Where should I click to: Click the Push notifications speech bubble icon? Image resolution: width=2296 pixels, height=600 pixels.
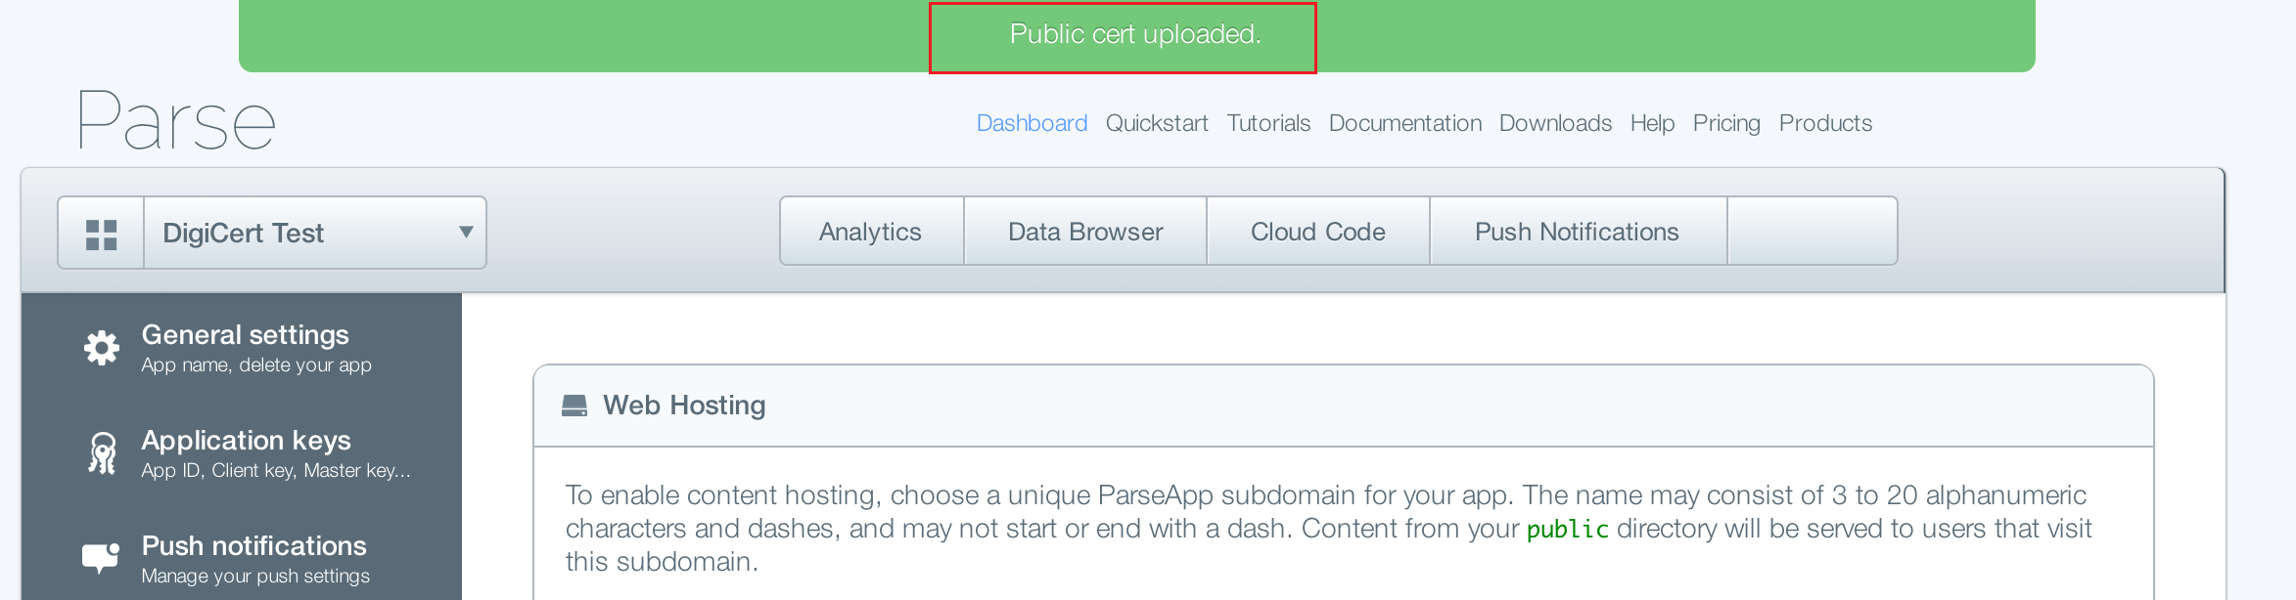(x=101, y=558)
